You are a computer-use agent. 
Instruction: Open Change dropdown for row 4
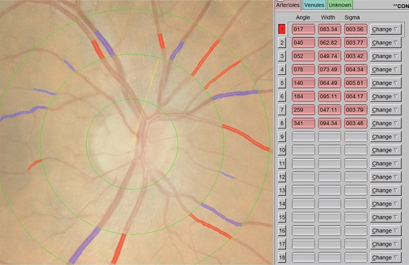point(386,70)
